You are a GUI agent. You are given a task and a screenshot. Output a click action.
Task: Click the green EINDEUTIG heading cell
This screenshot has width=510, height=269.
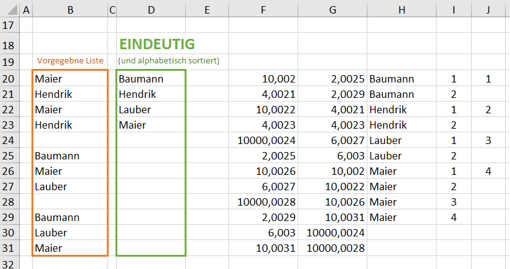point(157,44)
